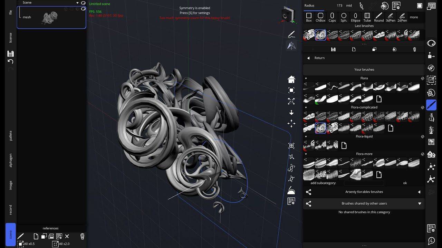Click the All x2.0 scale button
The height and width of the screenshot is (248, 442).
(61, 244)
